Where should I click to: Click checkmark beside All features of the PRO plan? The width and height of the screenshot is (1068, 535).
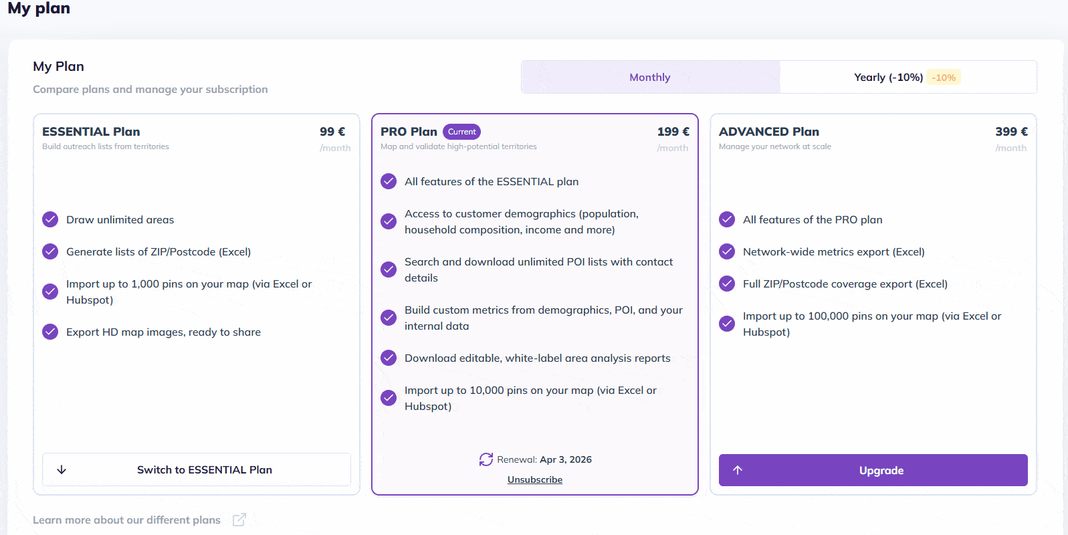pos(727,219)
